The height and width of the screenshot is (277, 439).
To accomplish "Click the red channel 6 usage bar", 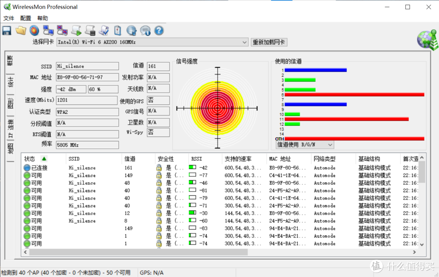I will (354, 95).
